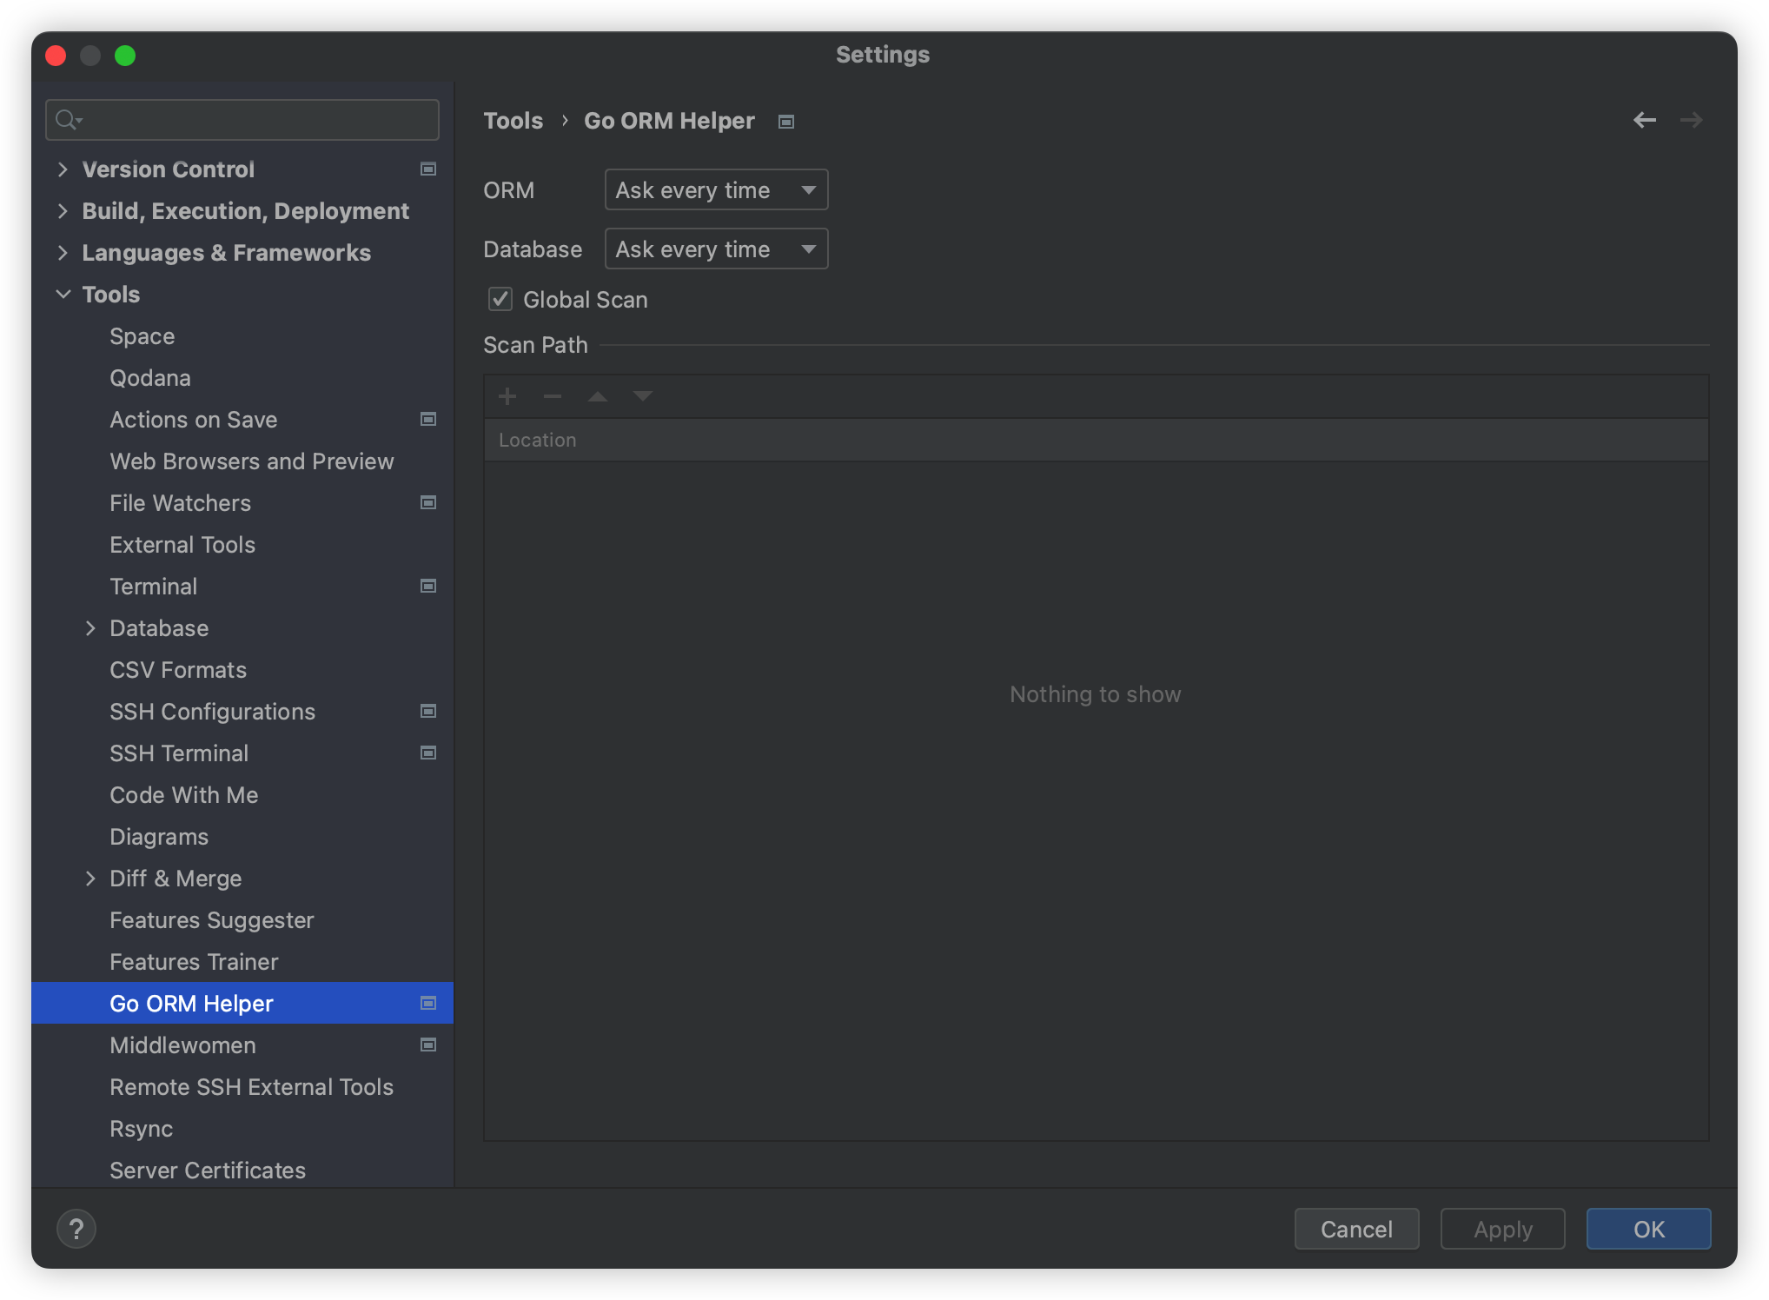Close the Settings window
The width and height of the screenshot is (1769, 1300).
click(x=56, y=56)
